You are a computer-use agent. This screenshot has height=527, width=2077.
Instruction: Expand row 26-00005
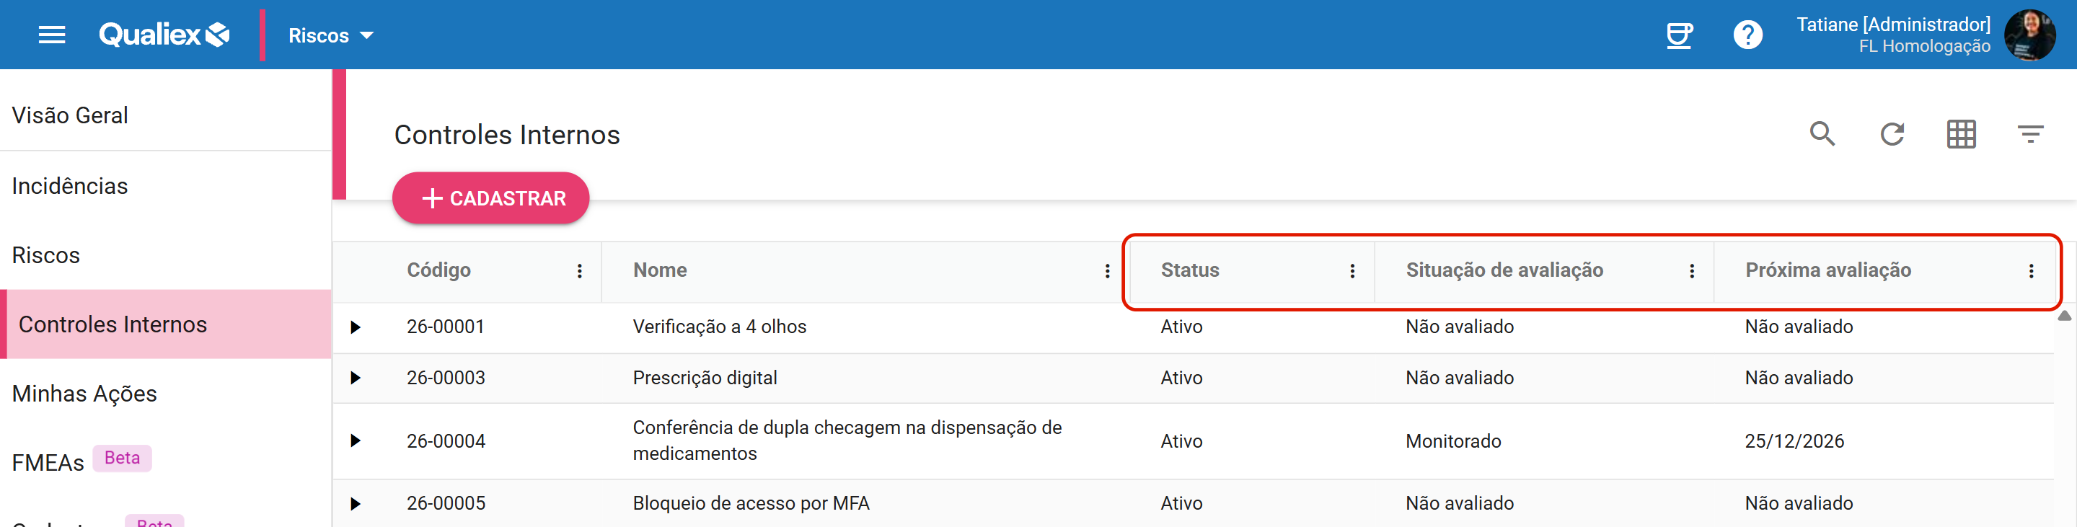(x=355, y=504)
